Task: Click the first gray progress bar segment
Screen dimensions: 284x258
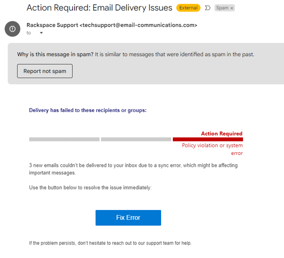Action: tap(64, 139)
